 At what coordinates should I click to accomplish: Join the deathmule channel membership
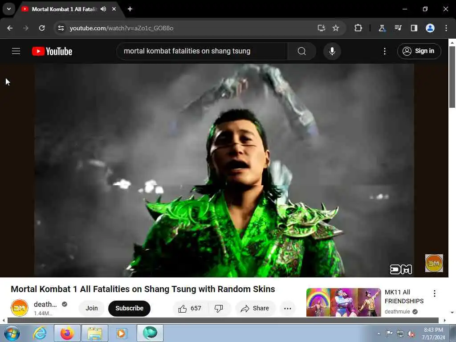(x=92, y=308)
